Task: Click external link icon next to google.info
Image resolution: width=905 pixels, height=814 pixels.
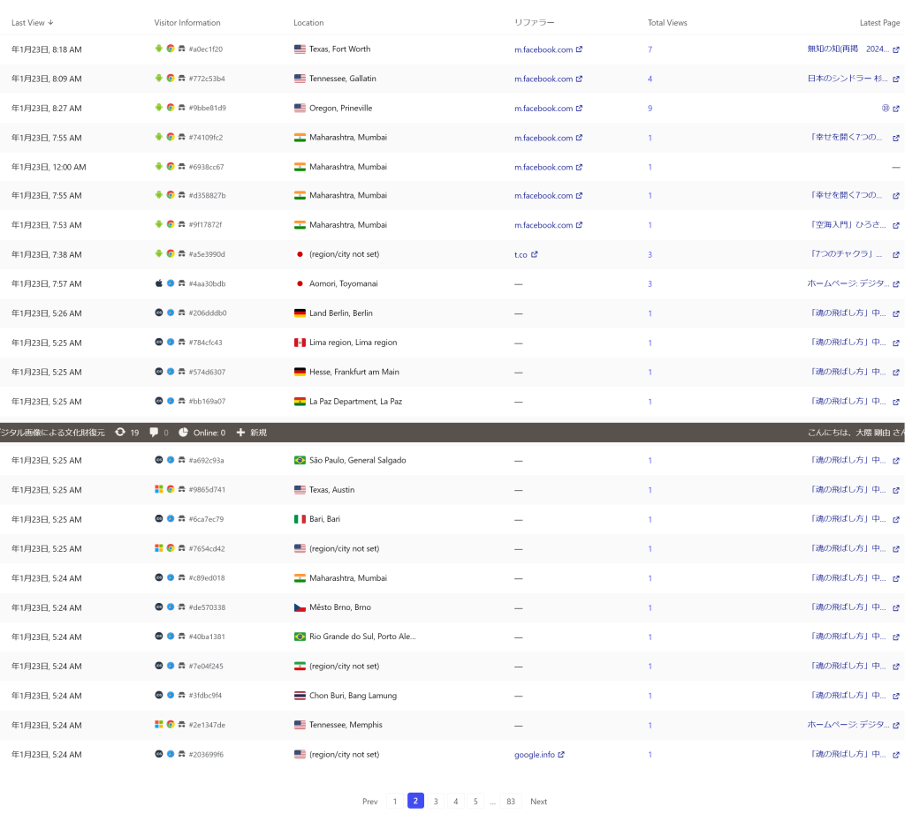Action: click(x=561, y=755)
